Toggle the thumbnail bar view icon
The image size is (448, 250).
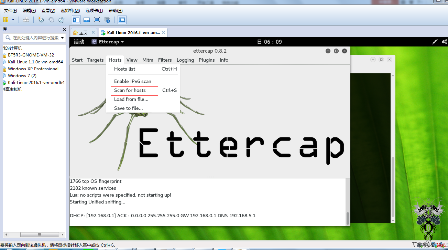87,20
